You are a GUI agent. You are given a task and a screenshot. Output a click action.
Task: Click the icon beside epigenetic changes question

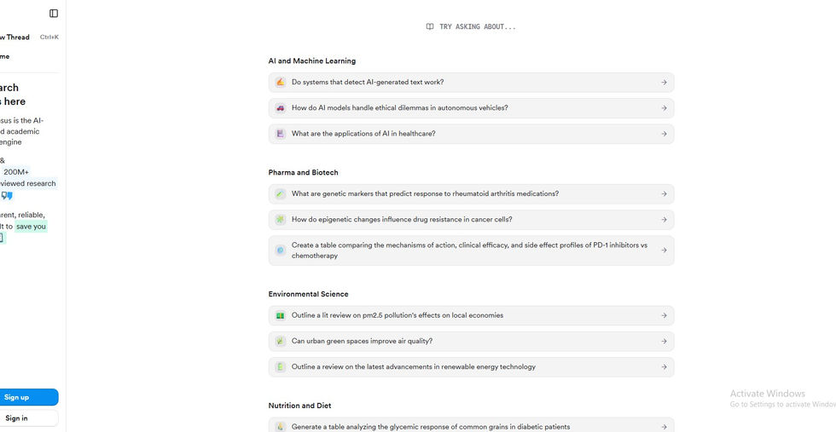pyautogui.click(x=280, y=220)
